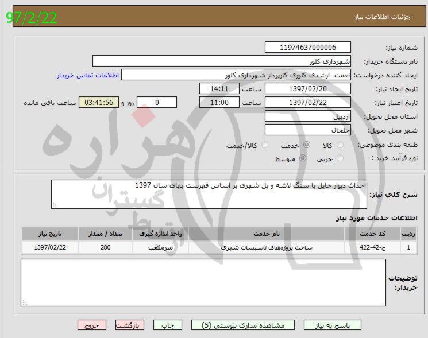The image size is (428, 338).
Task: Click the request creator name field
Action: tap(236, 75)
